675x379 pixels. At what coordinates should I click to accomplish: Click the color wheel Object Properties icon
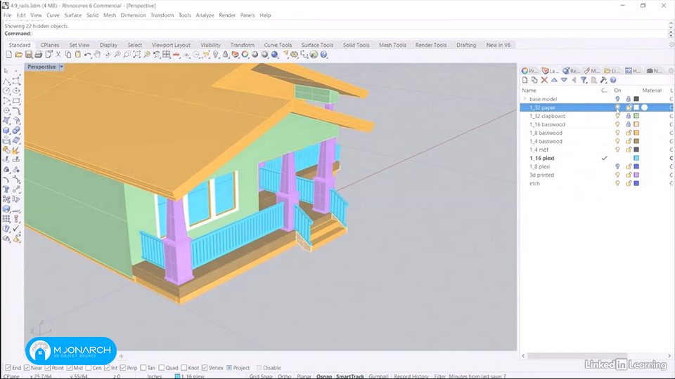tap(245, 55)
